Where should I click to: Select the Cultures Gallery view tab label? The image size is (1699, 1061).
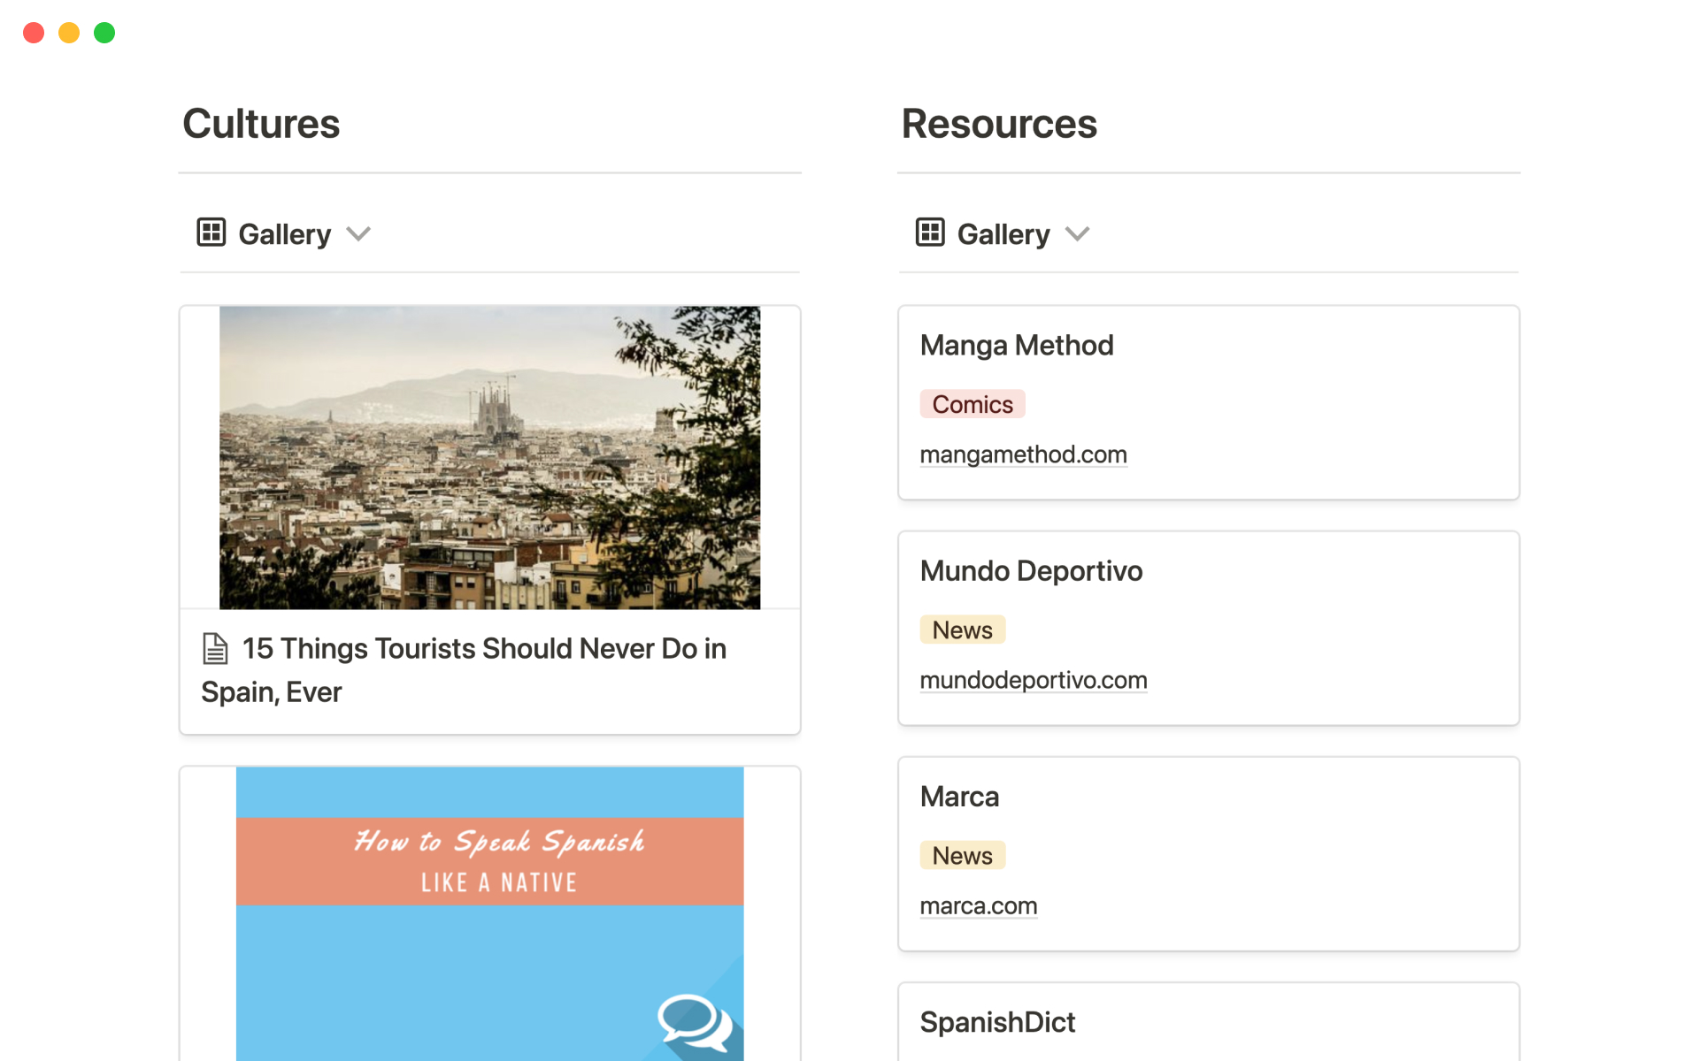click(284, 234)
